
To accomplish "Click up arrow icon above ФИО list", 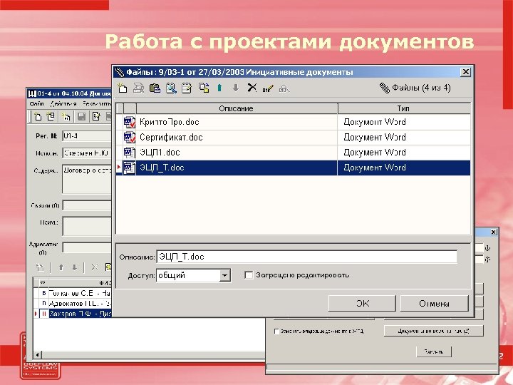I will click(x=61, y=267).
